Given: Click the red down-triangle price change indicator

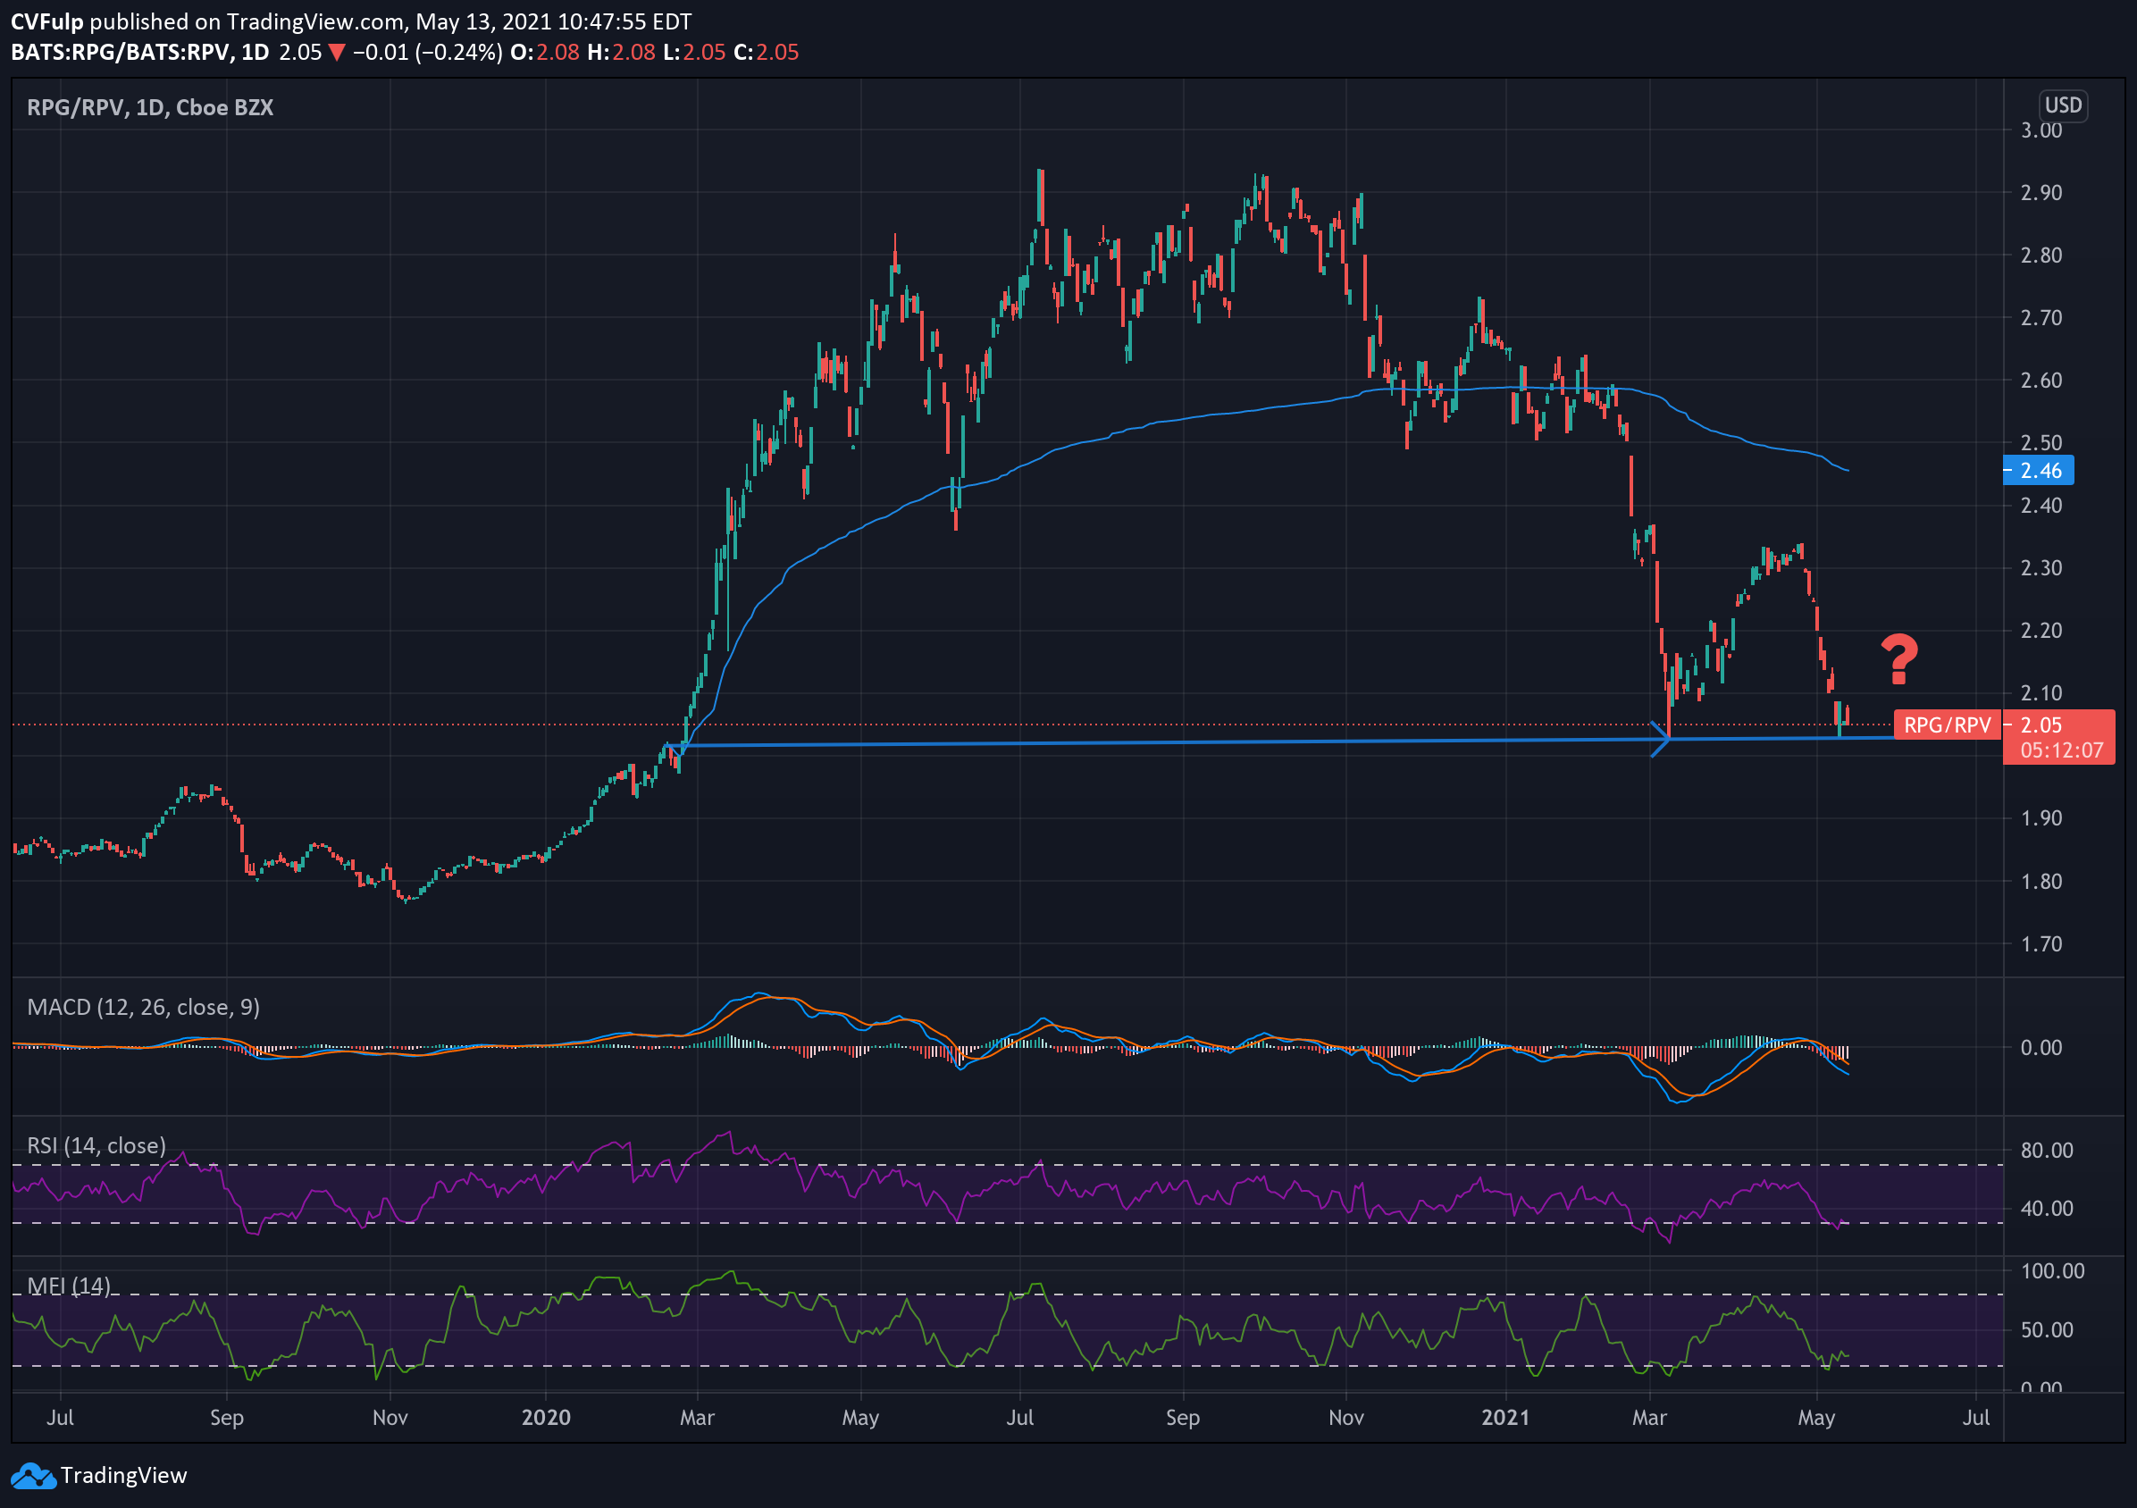Looking at the screenshot, I should (337, 52).
